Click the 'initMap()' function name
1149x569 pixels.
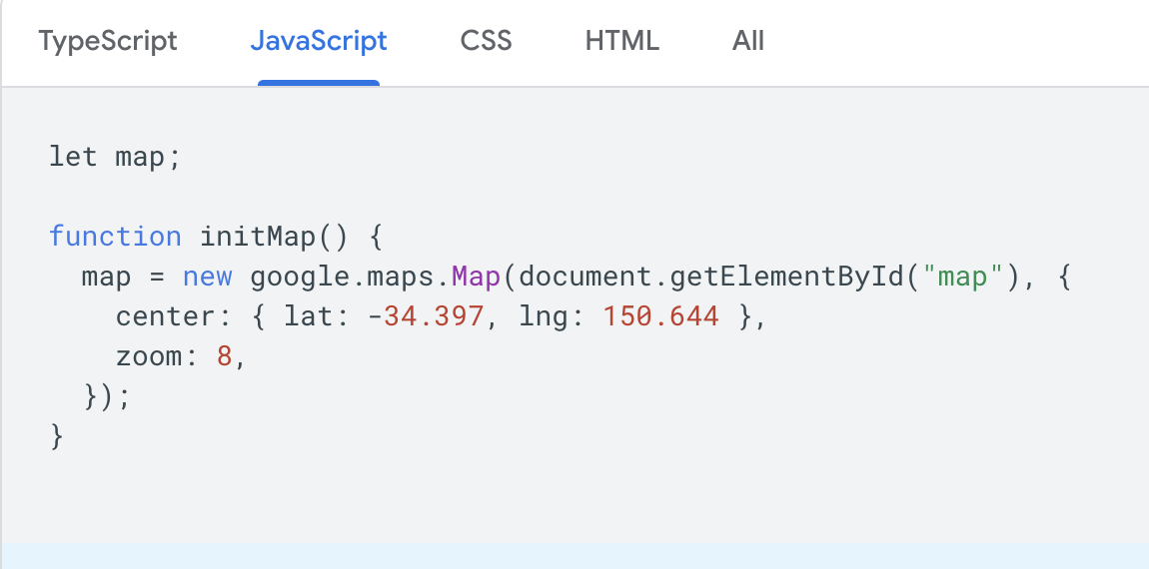[x=274, y=237]
